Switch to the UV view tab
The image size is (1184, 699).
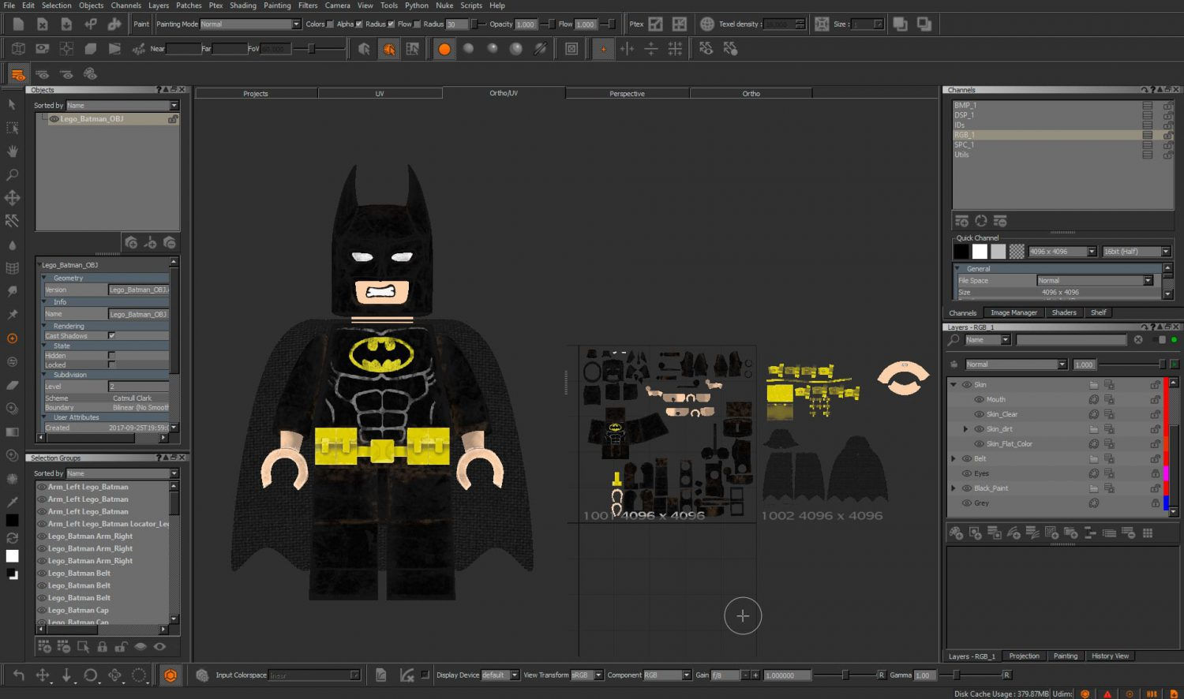tap(380, 94)
